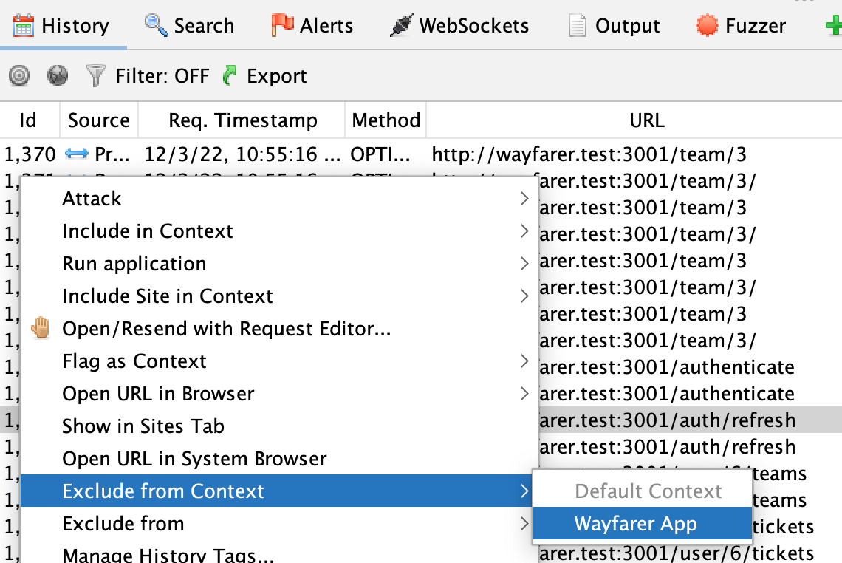Sort by the Req. Timestamp column header
Image resolution: width=842 pixels, height=563 pixels.
click(x=242, y=120)
